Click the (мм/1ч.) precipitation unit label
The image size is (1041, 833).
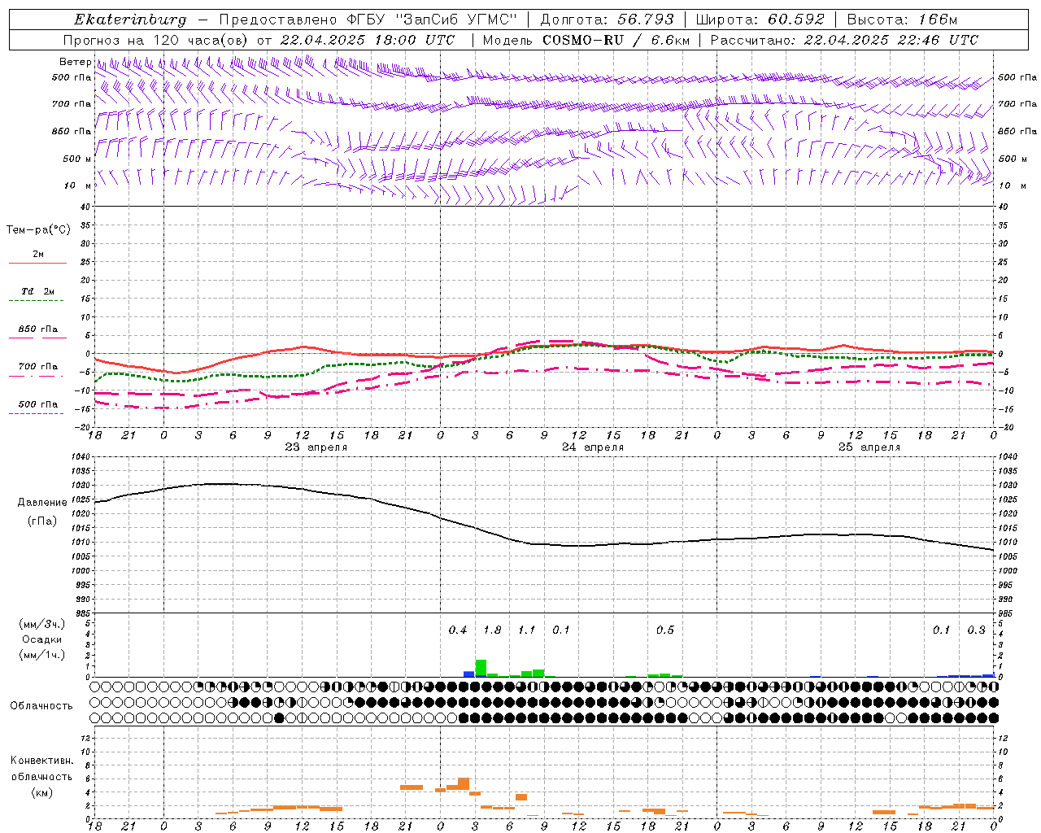[x=41, y=655]
